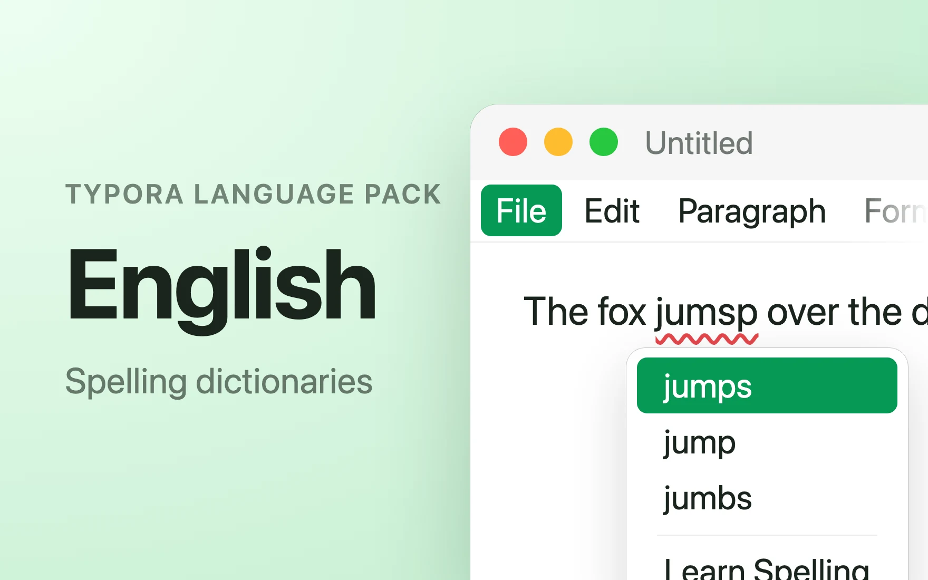Click the 'TYPORA LANGUAGE PACK' label
The width and height of the screenshot is (928, 580).
253,194
